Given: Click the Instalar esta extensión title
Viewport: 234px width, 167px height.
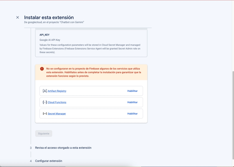Looking at the screenshot, I should [x=49, y=18].
